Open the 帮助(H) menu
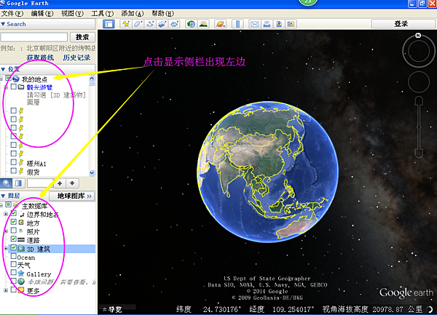The image size is (437, 315). 162,13
